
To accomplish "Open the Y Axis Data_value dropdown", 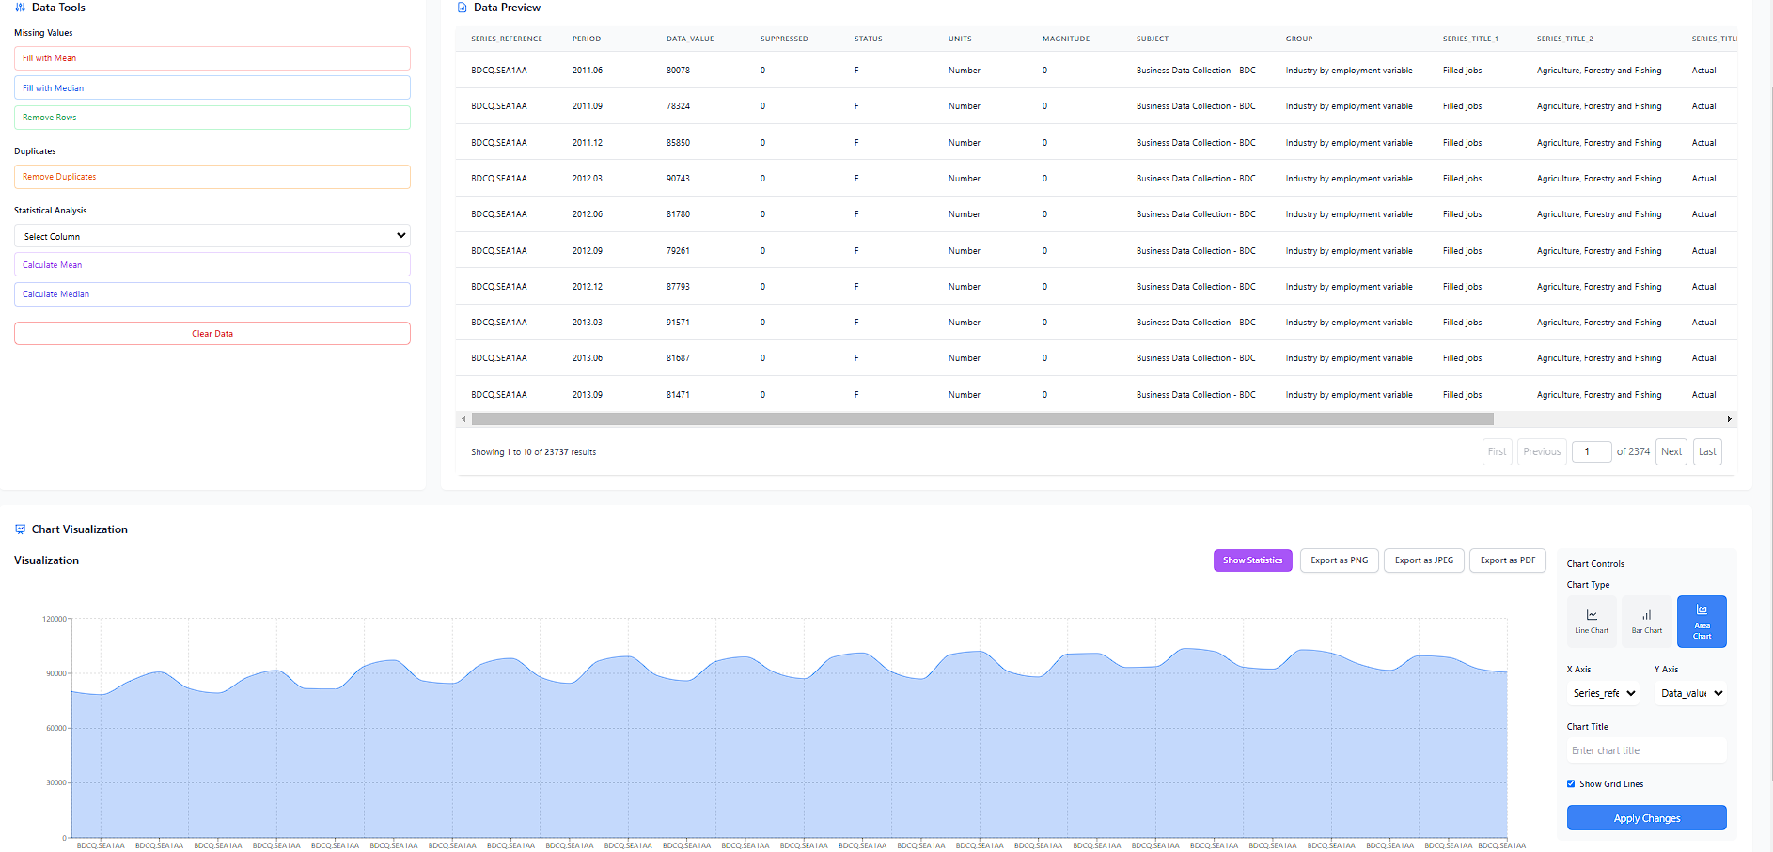I will (x=1691, y=693).
